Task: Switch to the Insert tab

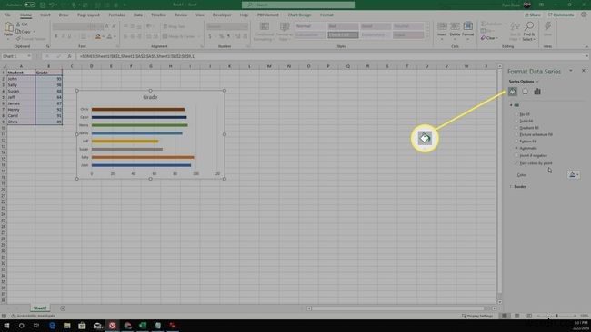Action: coord(45,15)
